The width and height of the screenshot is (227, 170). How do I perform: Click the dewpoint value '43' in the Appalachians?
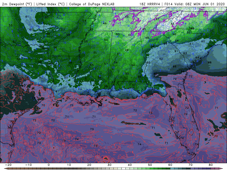[x=173, y=24]
